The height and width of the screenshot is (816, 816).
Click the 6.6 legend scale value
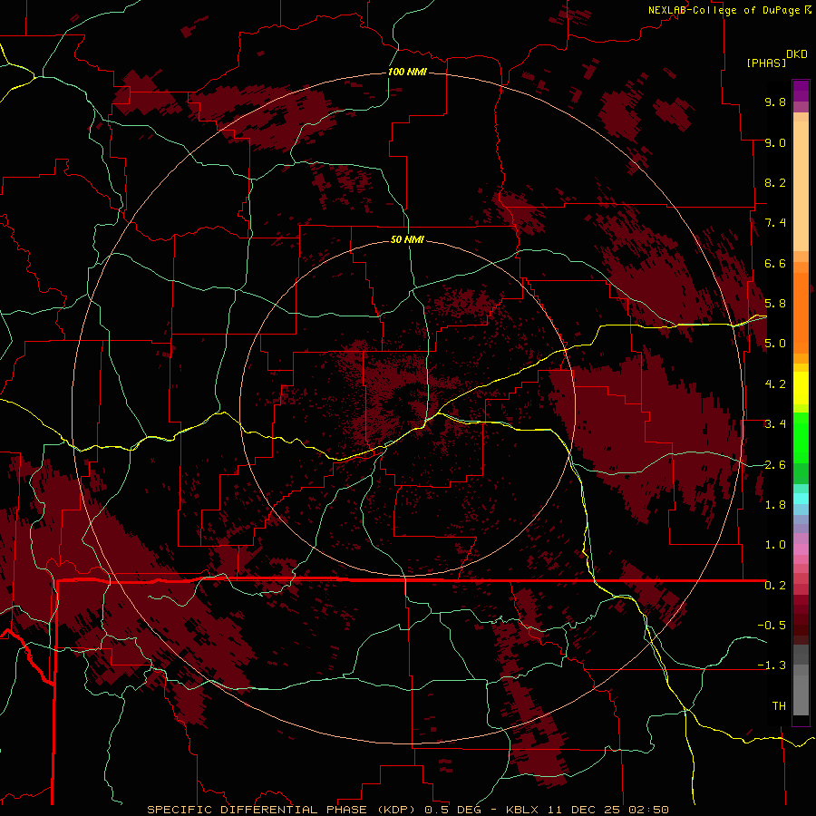pyautogui.click(x=775, y=263)
